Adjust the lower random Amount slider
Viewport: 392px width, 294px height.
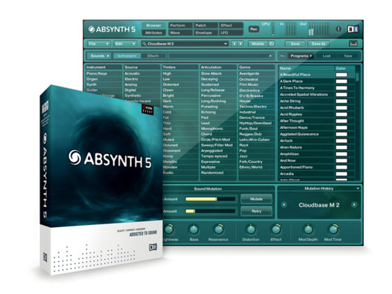(x=210, y=211)
